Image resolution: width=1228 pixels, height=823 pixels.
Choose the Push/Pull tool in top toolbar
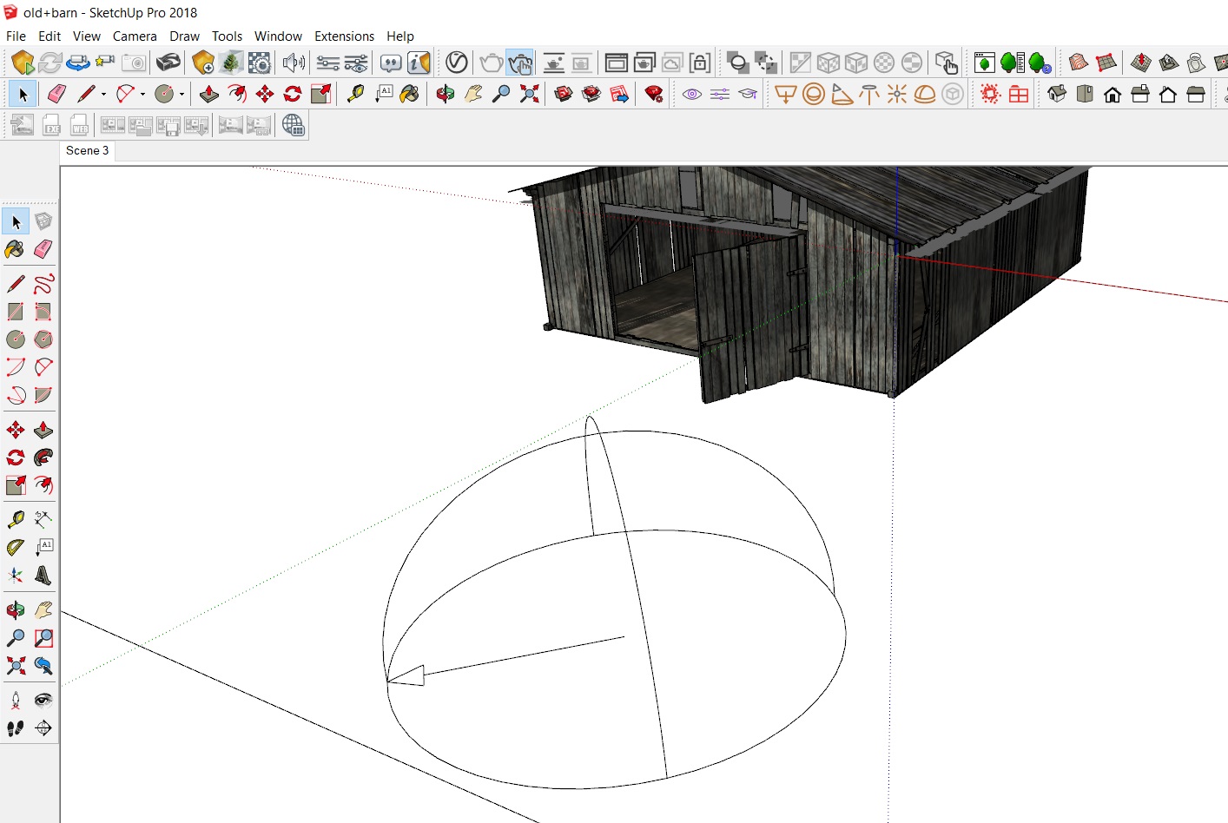[x=208, y=94]
